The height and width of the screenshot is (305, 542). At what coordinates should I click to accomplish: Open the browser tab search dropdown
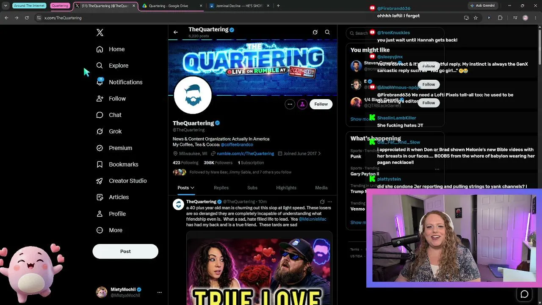(x=6, y=6)
